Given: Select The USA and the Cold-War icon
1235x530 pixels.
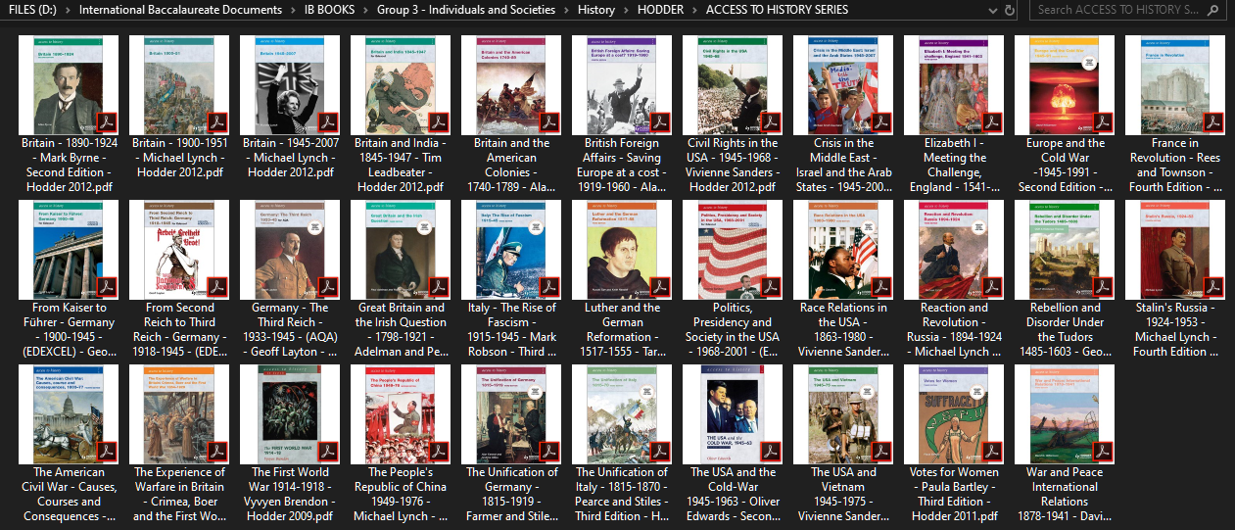Looking at the screenshot, I should coord(733,413).
